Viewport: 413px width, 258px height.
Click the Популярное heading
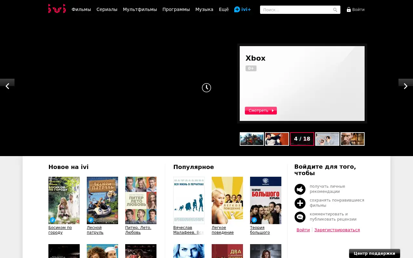[x=194, y=167]
